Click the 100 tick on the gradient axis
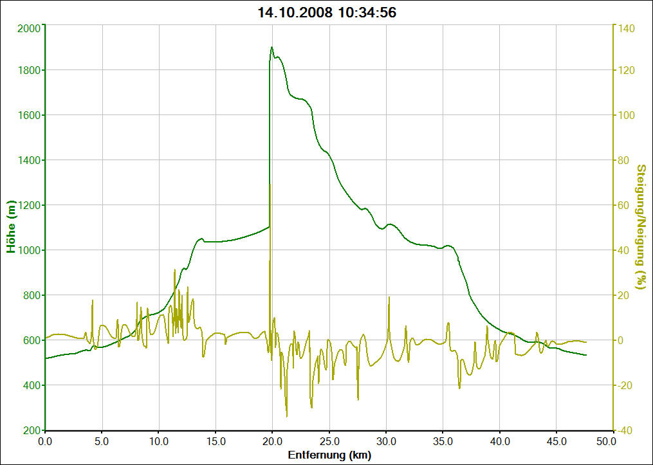This screenshot has width=653, height=465. [627, 115]
